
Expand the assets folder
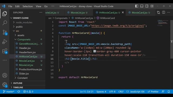point(27,35)
